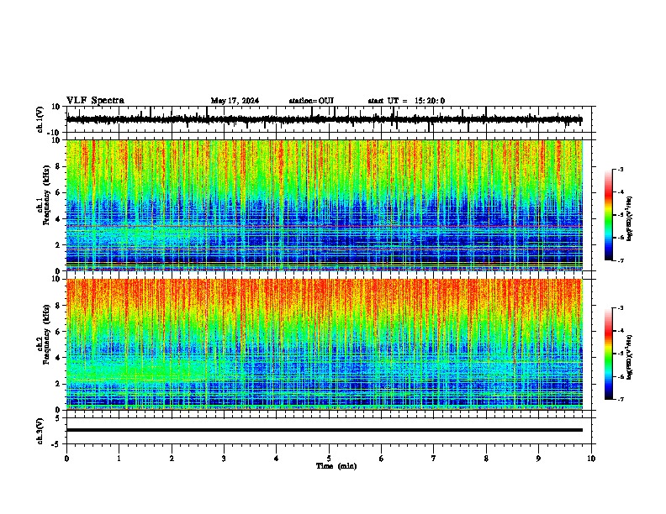Click the ch.3 flat voltage trace line
666x514 pixels.
pyautogui.click(x=324, y=430)
